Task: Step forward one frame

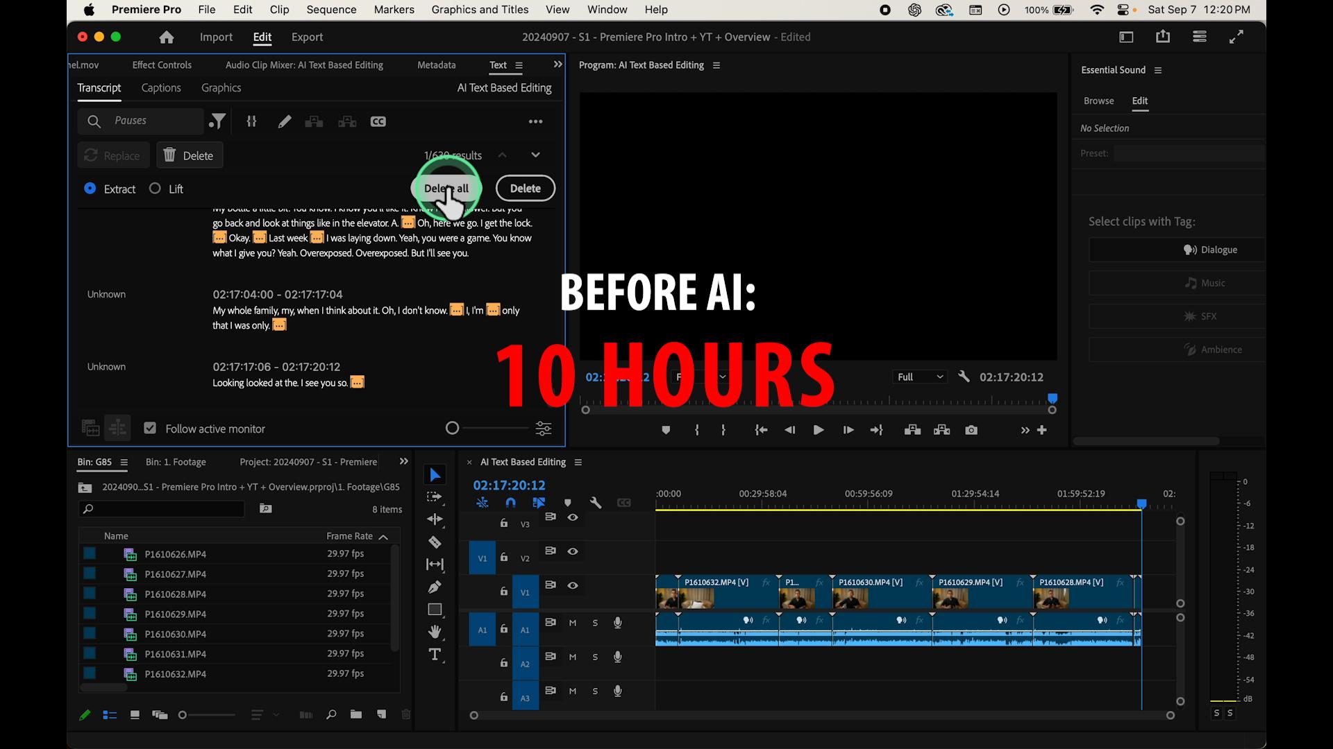Action: pyautogui.click(x=848, y=430)
